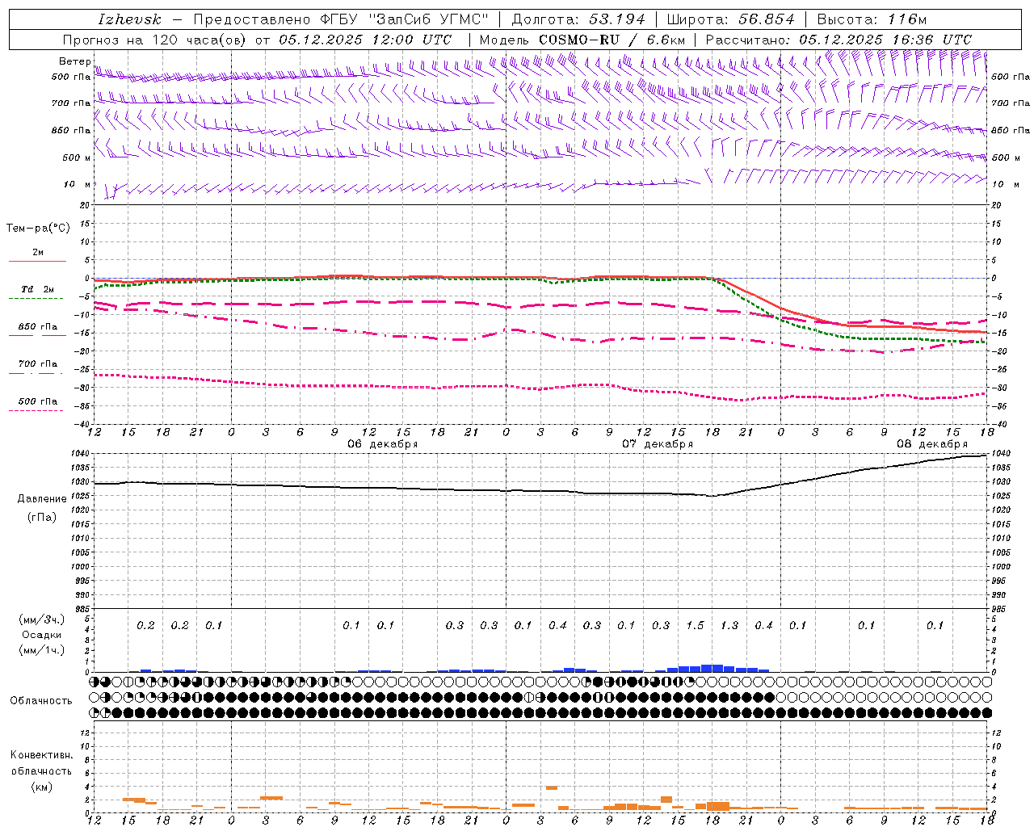Click the (мм/1ч.) precipitation unit label
Viewport: 1034px width, 827px height.
(x=42, y=650)
